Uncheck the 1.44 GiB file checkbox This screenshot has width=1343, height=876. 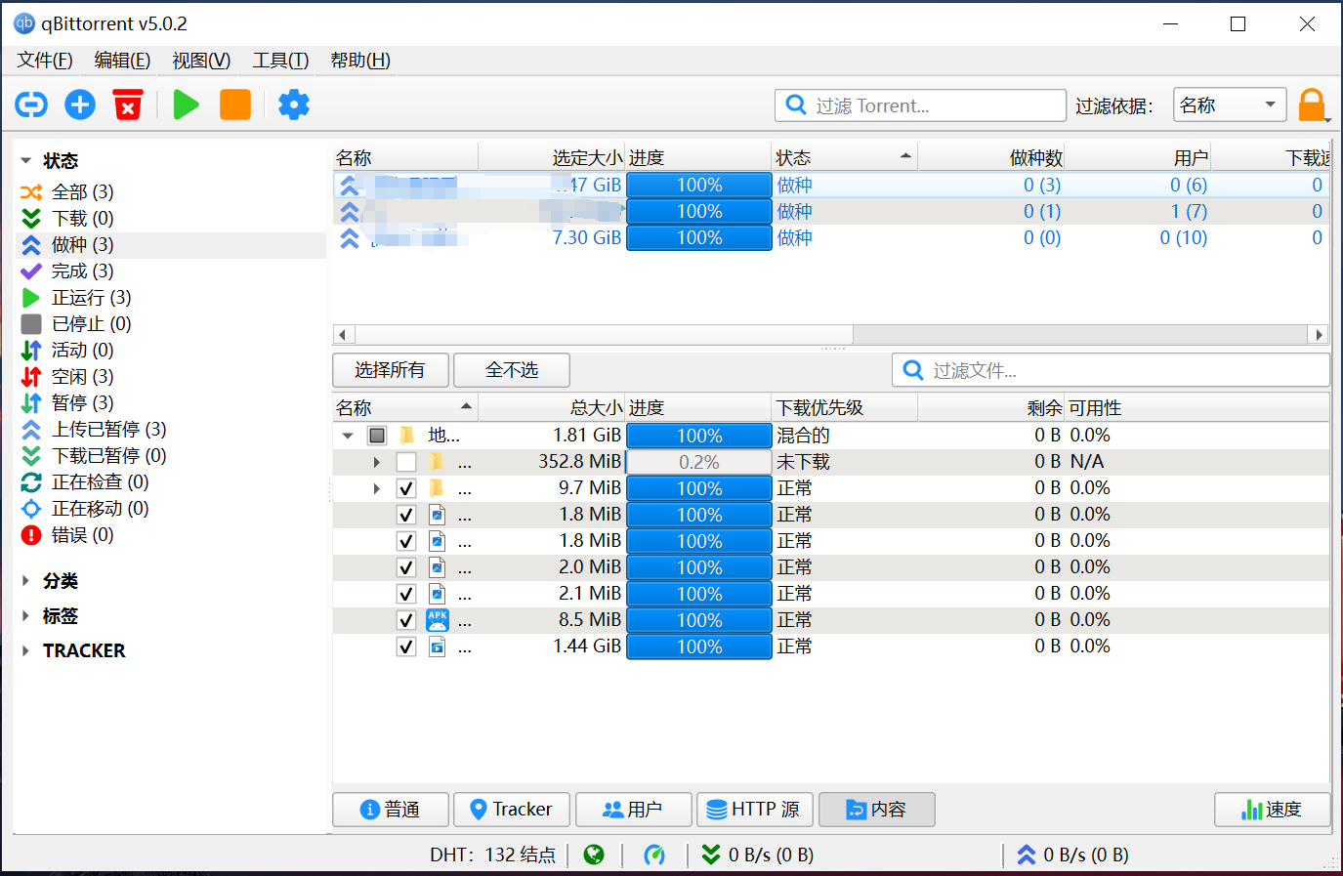pyautogui.click(x=406, y=647)
